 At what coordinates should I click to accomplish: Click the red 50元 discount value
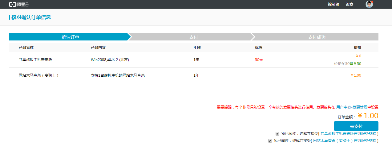(x=259, y=60)
